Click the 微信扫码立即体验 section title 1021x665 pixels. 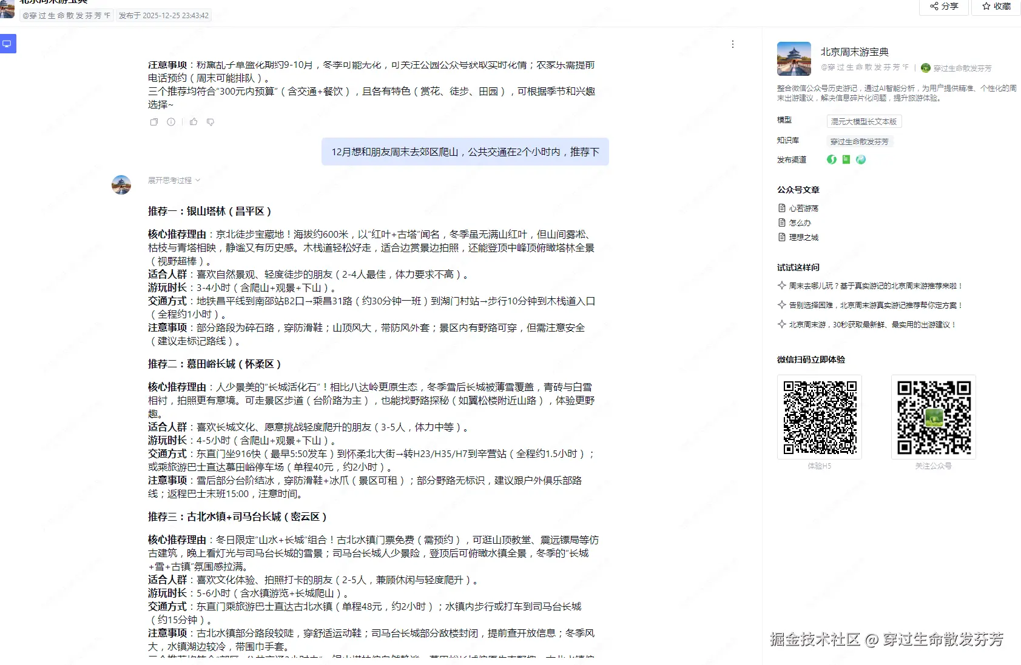point(811,359)
